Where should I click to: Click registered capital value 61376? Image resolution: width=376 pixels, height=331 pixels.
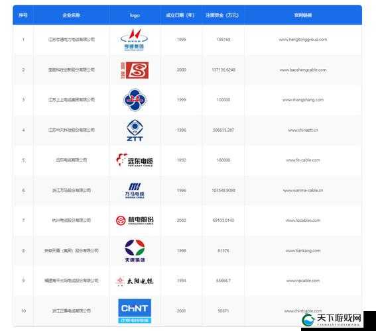(223, 251)
